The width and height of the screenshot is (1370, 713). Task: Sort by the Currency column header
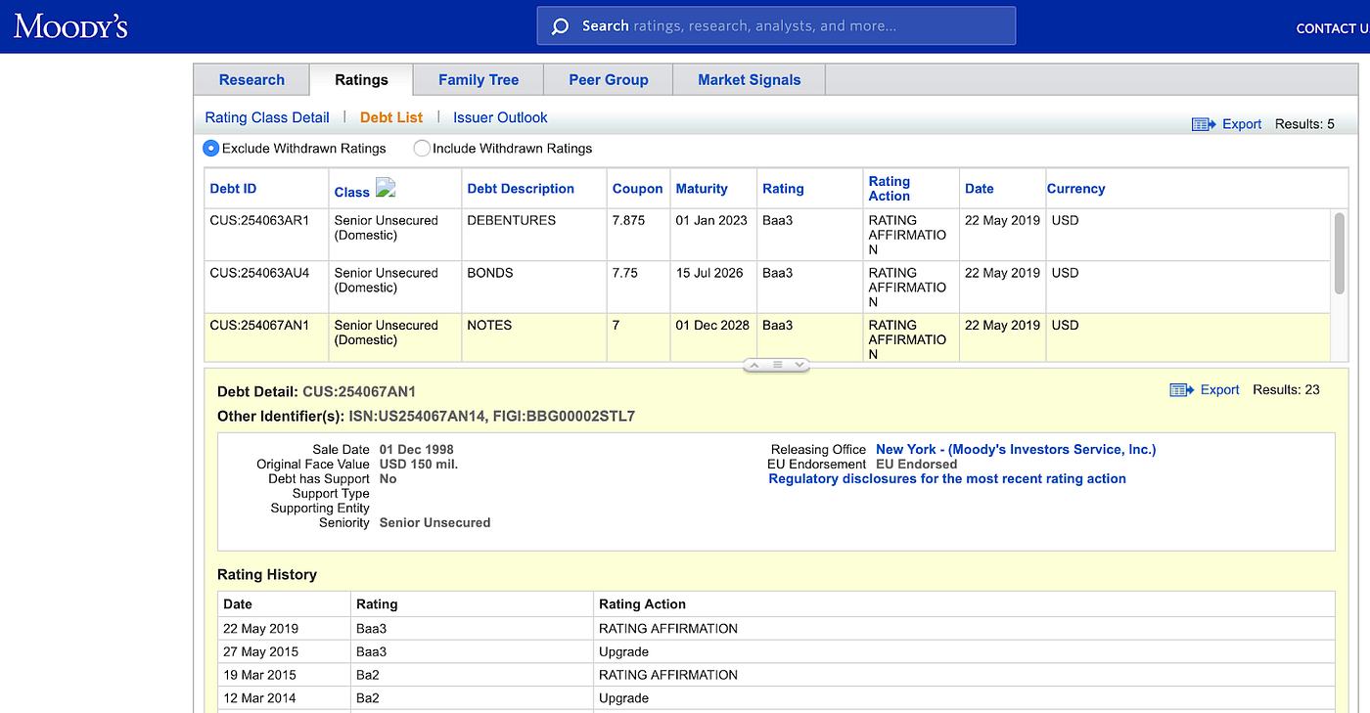(1075, 189)
